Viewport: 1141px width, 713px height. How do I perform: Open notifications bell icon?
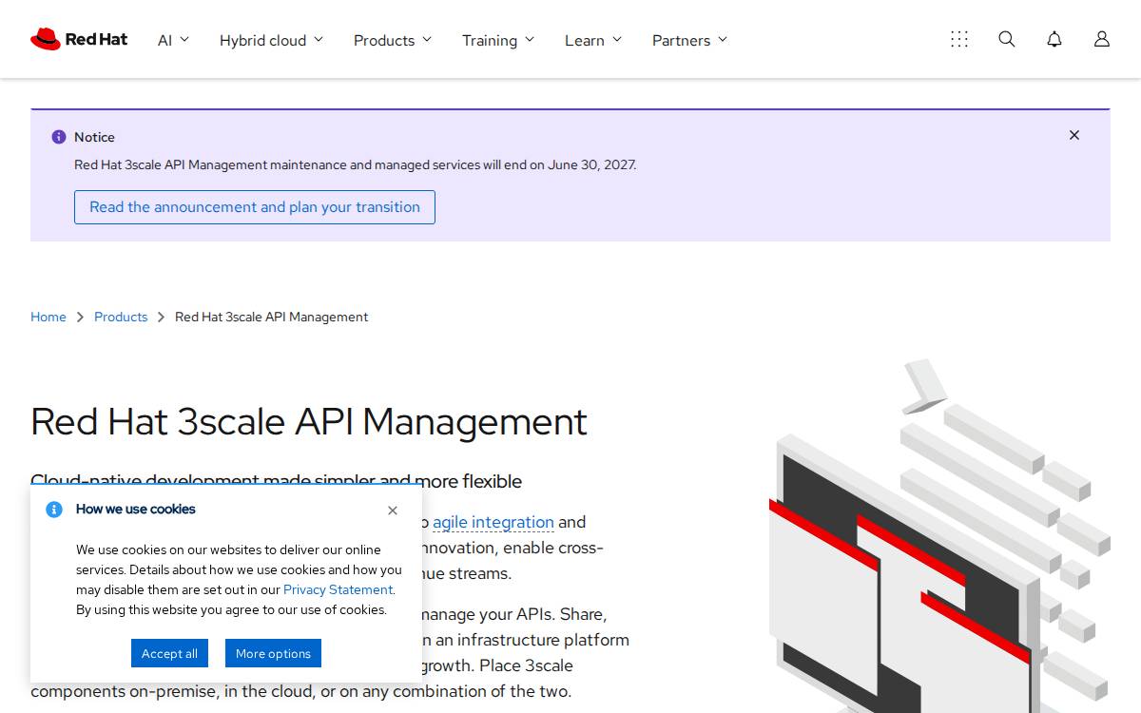(1054, 39)
